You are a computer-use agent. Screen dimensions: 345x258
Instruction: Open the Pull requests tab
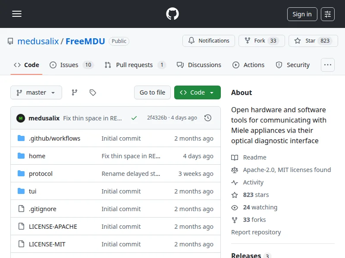135,65
